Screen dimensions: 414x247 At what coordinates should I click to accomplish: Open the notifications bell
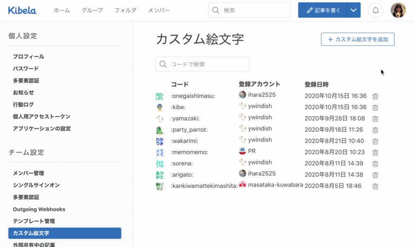click(375, 10)
